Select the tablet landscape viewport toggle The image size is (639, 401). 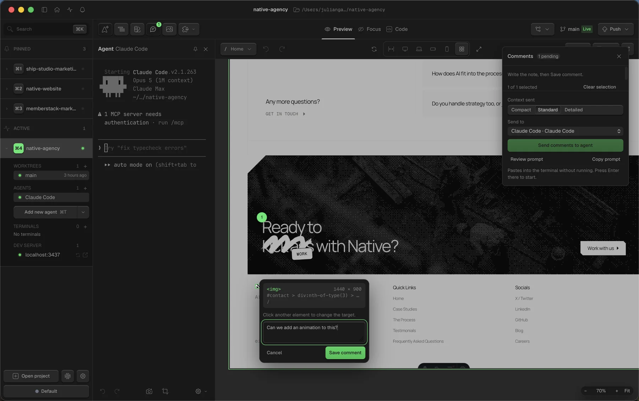click(x=433, y=49)
